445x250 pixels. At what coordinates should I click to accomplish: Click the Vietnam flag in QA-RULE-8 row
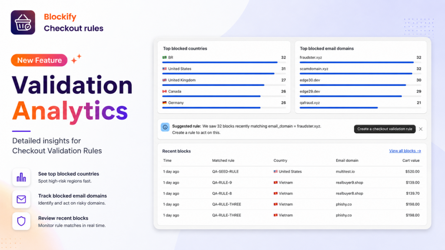point(275,193)
